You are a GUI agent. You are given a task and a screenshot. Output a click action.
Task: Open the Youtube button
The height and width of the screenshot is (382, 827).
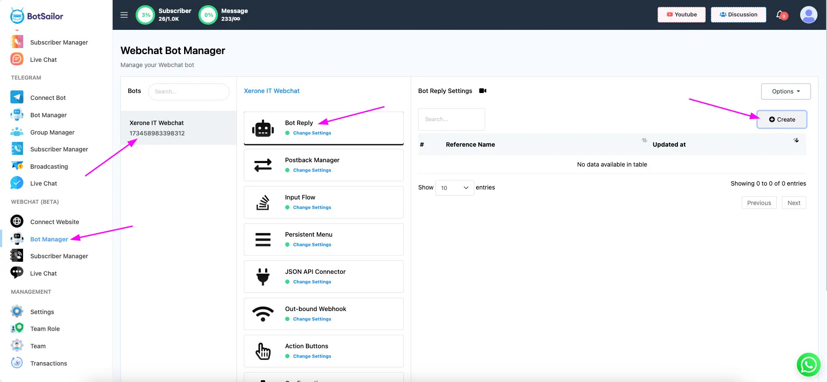(x=681, y=15)
